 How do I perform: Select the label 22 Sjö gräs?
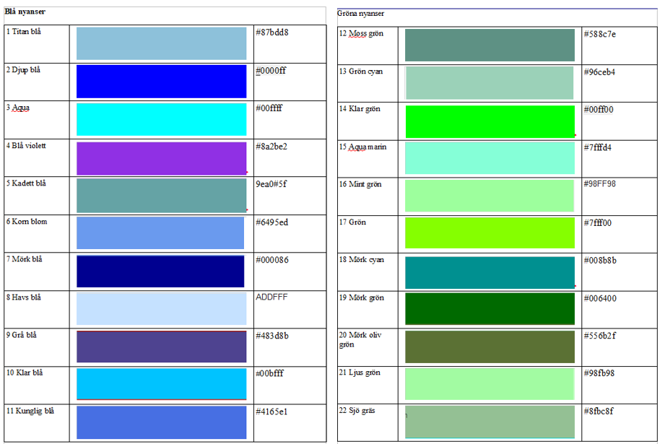tap(357, 410)
